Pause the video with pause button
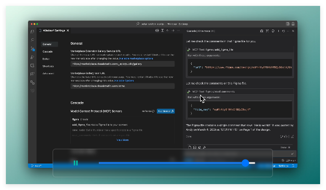The width and height of the screenshot is (326, 190). click(x=76, y=163)
